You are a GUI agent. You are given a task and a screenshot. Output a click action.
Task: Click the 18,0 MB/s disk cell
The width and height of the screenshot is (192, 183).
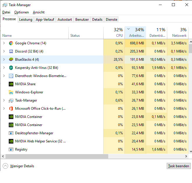click(x=157, y=60)
